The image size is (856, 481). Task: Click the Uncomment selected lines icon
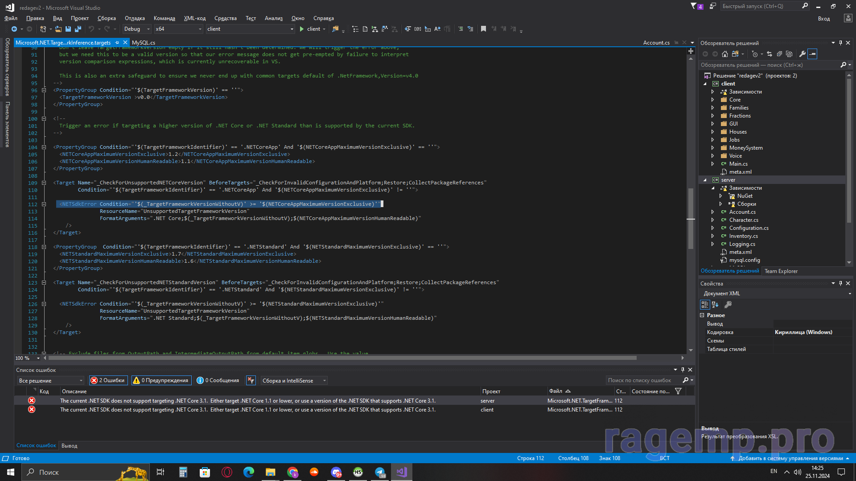(470, 29)
